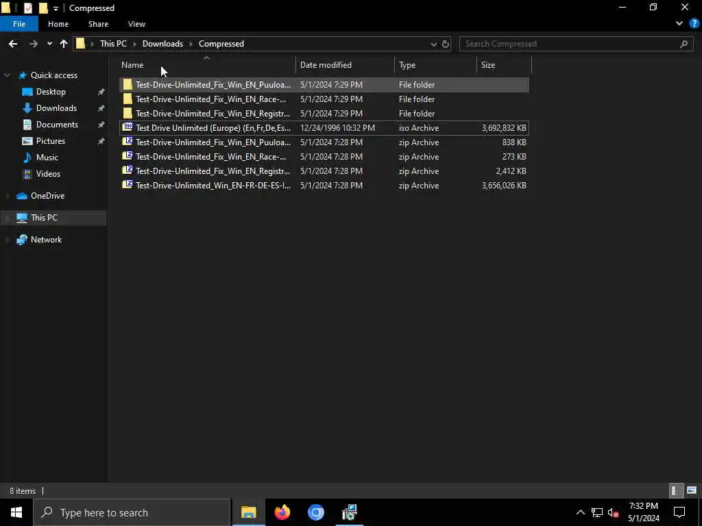Open Desktop in the sidebar

pyautogui.click(x=51, y=92)
